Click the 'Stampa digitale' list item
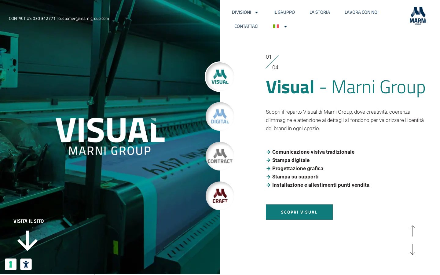Image resolution: width=440 pixels, height=275 pixels. click(x=291, y=160)
